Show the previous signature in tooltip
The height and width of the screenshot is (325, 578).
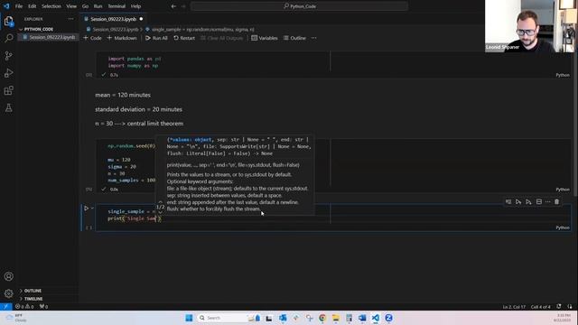tap(161, 202)
